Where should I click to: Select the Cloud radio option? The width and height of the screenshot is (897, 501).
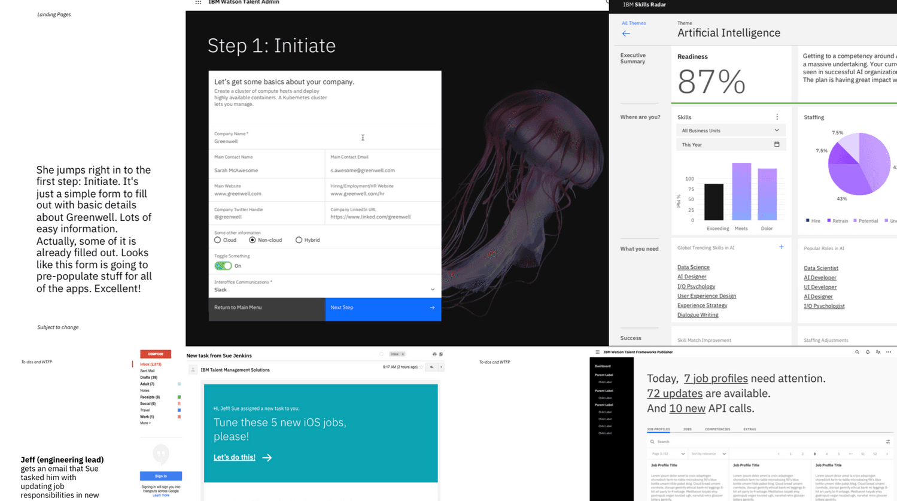[217, 240]
